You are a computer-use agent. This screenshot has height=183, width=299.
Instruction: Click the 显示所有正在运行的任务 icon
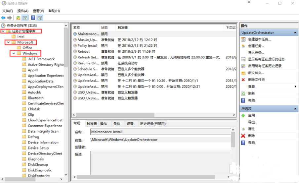[243, 59]
